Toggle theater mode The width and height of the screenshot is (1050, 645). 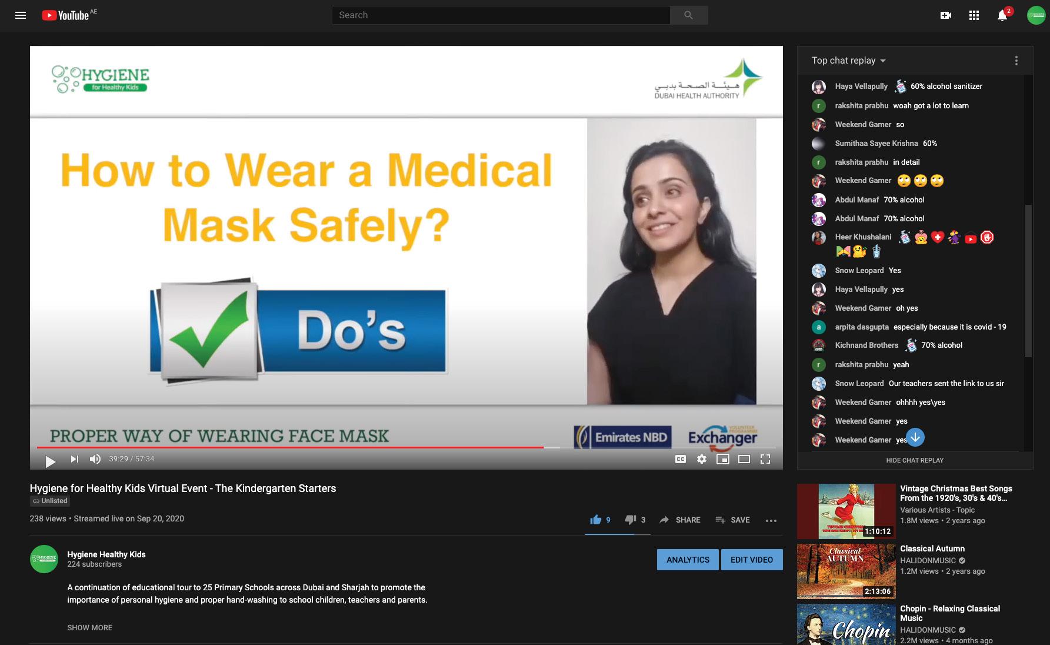(x=744, y=459)
